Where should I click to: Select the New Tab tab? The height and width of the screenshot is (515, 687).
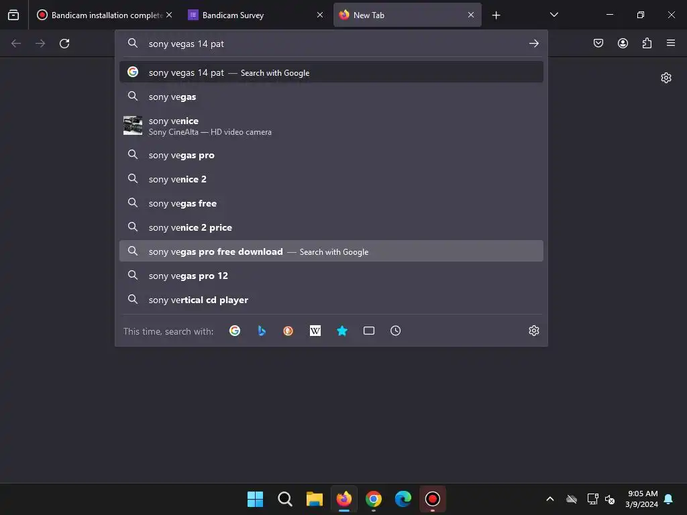click(x=407, y=15)
